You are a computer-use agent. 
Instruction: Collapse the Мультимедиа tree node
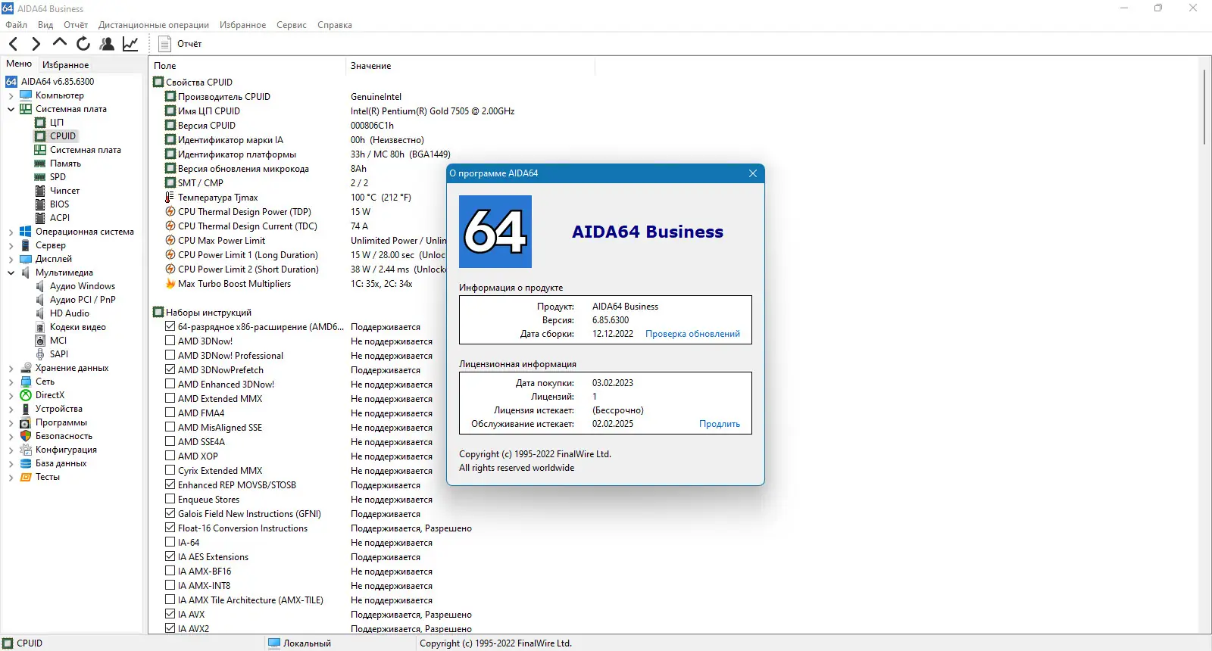tap(11, 273)
